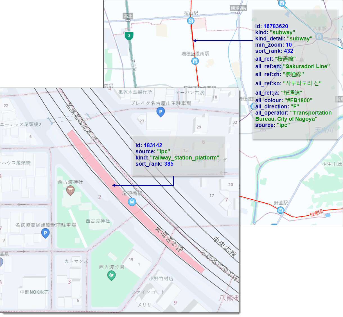Click the green Route 3 highway shield
The width and height of the screenshot is (343, 317).
129,36
